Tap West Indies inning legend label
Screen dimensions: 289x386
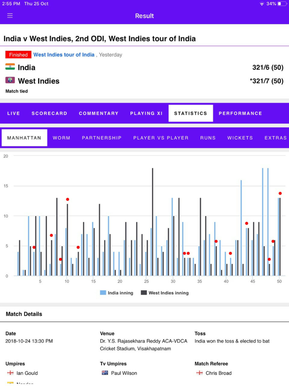[168, 293]
